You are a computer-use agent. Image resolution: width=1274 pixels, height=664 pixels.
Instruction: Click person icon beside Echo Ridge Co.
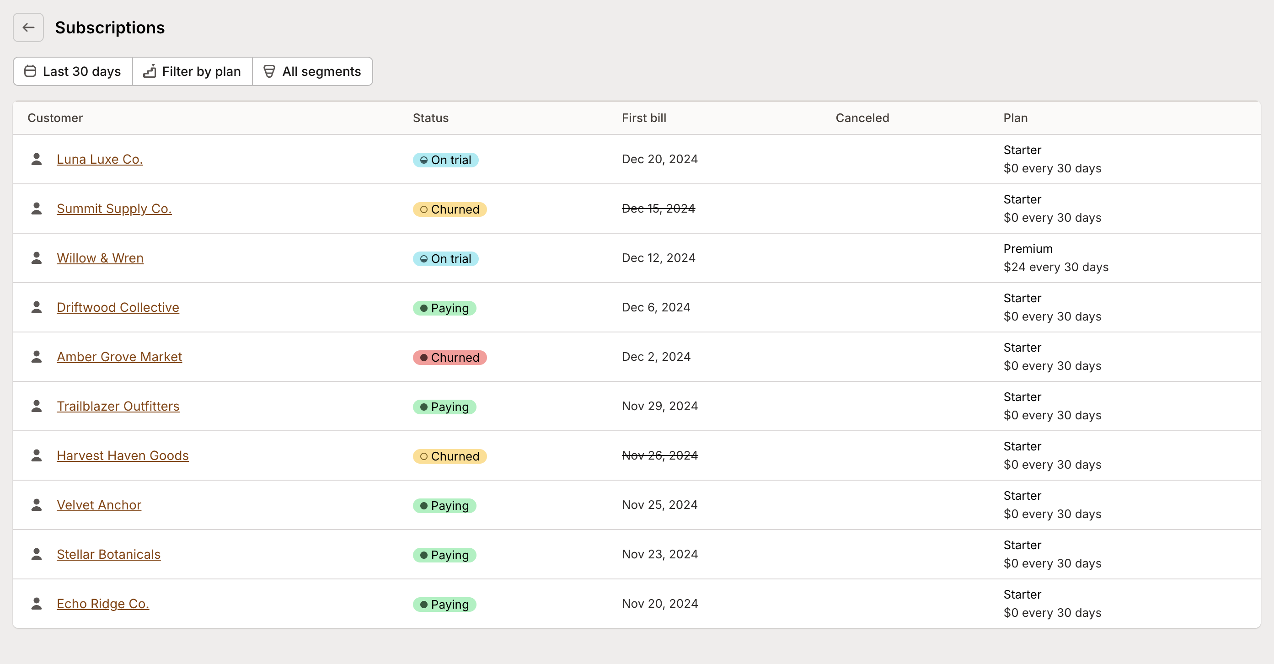click(37, 604)
